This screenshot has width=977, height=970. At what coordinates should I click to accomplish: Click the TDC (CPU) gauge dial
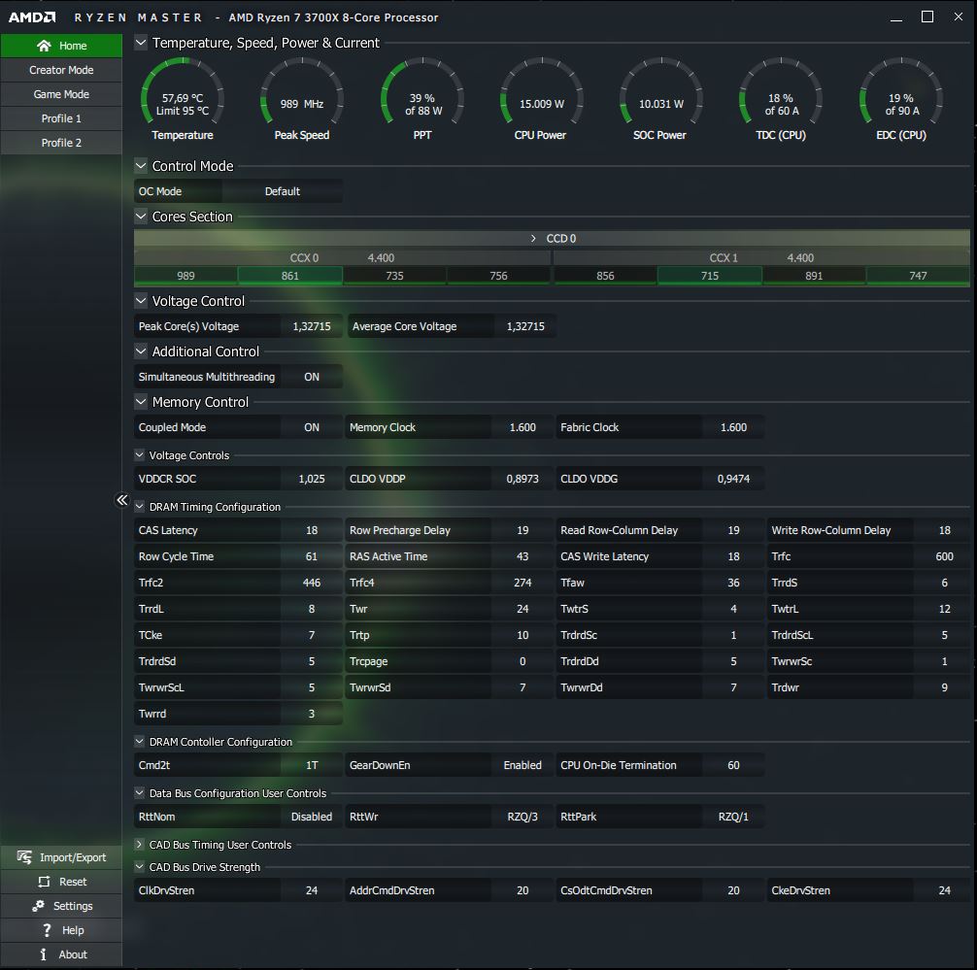pos(781,91)
